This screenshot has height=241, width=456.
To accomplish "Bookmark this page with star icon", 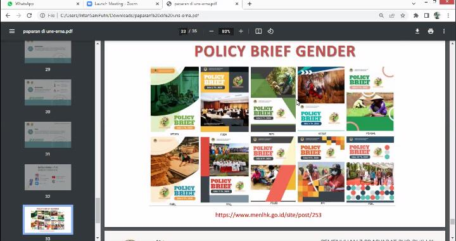I will coord(403,15).
